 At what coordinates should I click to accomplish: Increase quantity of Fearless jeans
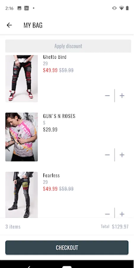pyautogui.click(x=122, y=214)
